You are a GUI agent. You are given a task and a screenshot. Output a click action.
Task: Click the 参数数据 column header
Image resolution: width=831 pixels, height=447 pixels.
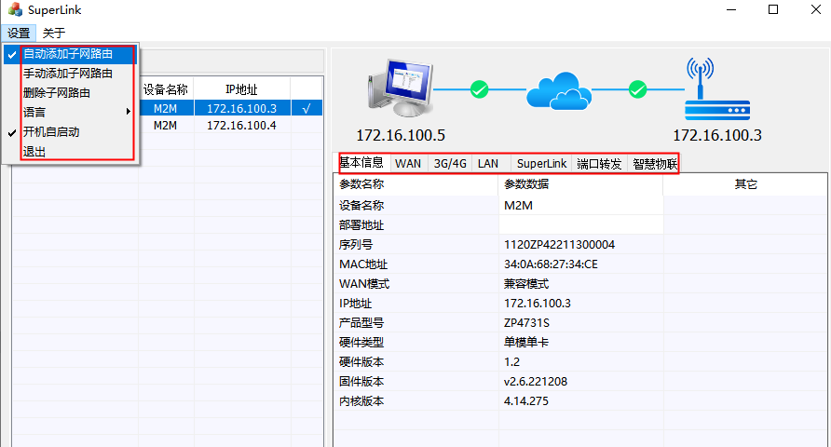coord(580,184)
